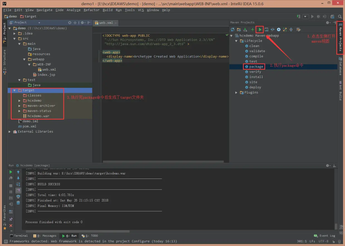Screen dimensions: 345x246
Task: Toggle tool window bars icon in status bar
Action: coord(6,241)
